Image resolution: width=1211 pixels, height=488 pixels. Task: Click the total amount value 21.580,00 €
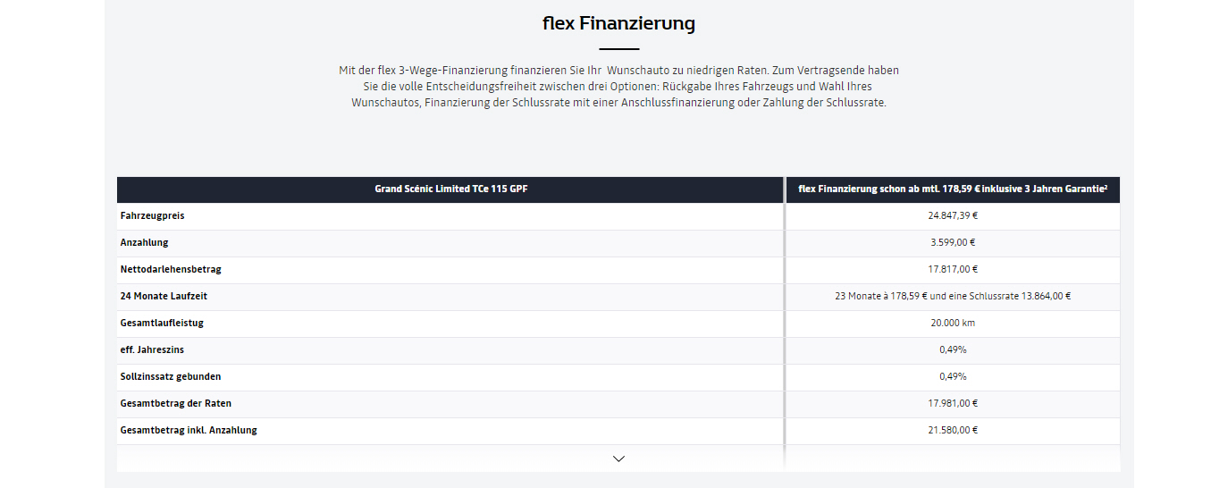pyautogui.click(x=953, y=430)
